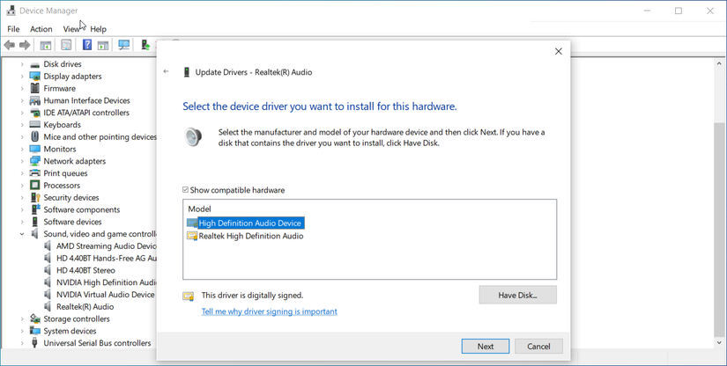The width and height of the screenshot is (727, 366).
Task: Open the View menu
Action: (x=71, y=29)
